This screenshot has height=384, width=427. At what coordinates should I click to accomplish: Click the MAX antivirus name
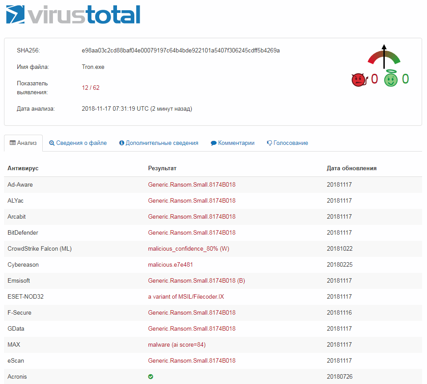tap(14, 344)
